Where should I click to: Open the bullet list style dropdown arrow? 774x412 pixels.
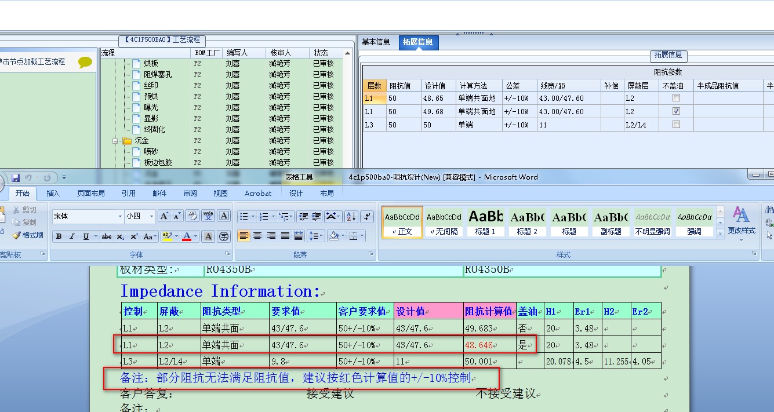point(253,216)
